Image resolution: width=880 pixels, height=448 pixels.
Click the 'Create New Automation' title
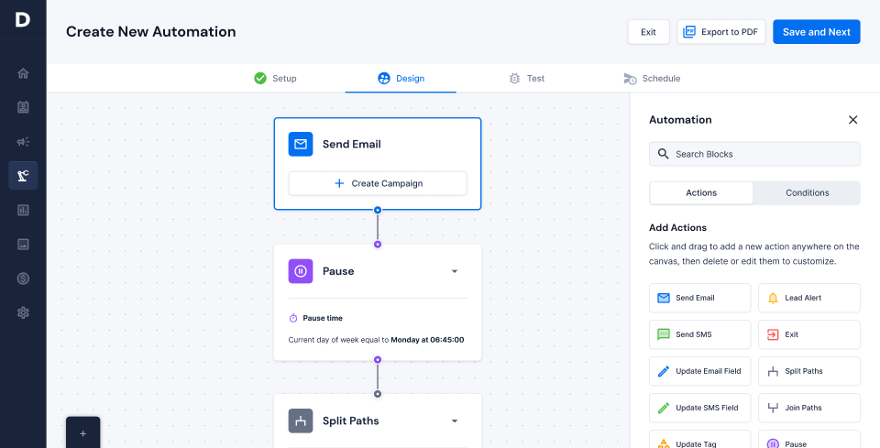(151, 31)
